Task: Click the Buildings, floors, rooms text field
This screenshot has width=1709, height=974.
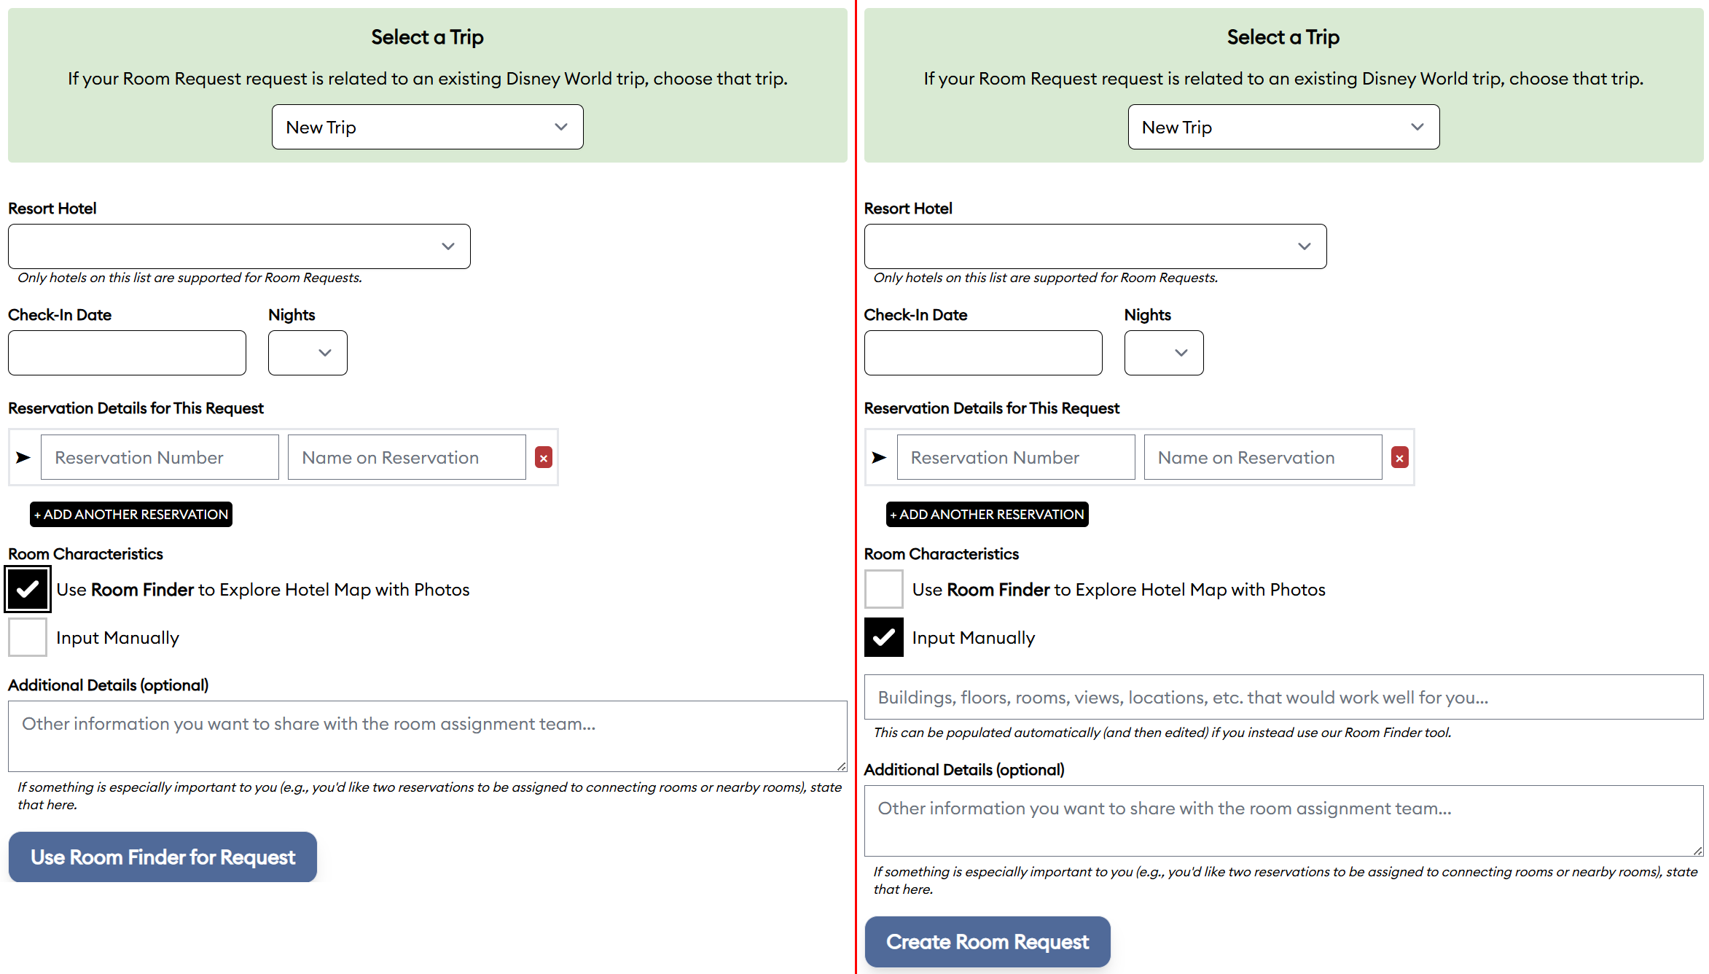Action: point(1283,697)
